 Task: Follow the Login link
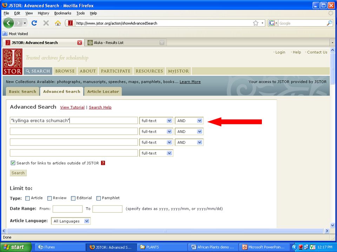280,52
